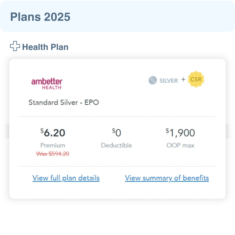Click the plus sign between Silver and CSR

point(183,79)
